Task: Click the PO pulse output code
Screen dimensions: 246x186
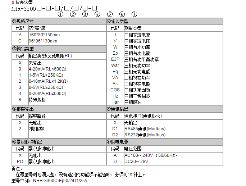Action: [x=20, y=162]
